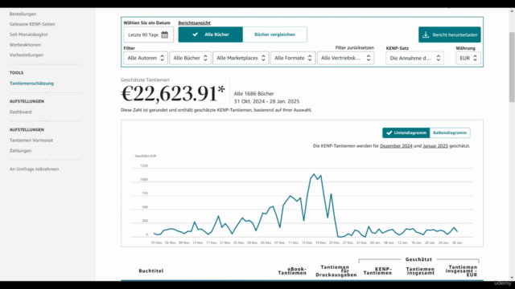Viewport: 515px width, 289px height.
Task: Click the checkmark on Alle Bücher button
Action: point(195,35)
